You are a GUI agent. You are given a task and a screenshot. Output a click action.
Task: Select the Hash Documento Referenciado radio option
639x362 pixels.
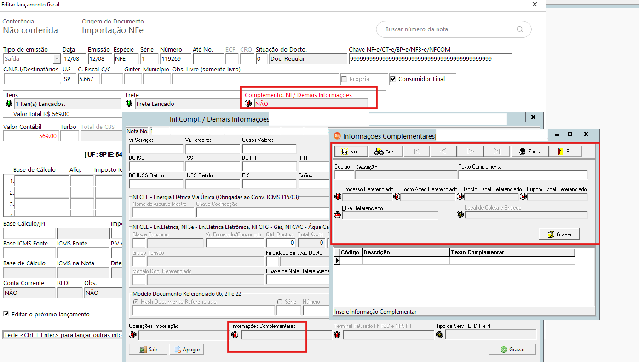pos(136,302)
